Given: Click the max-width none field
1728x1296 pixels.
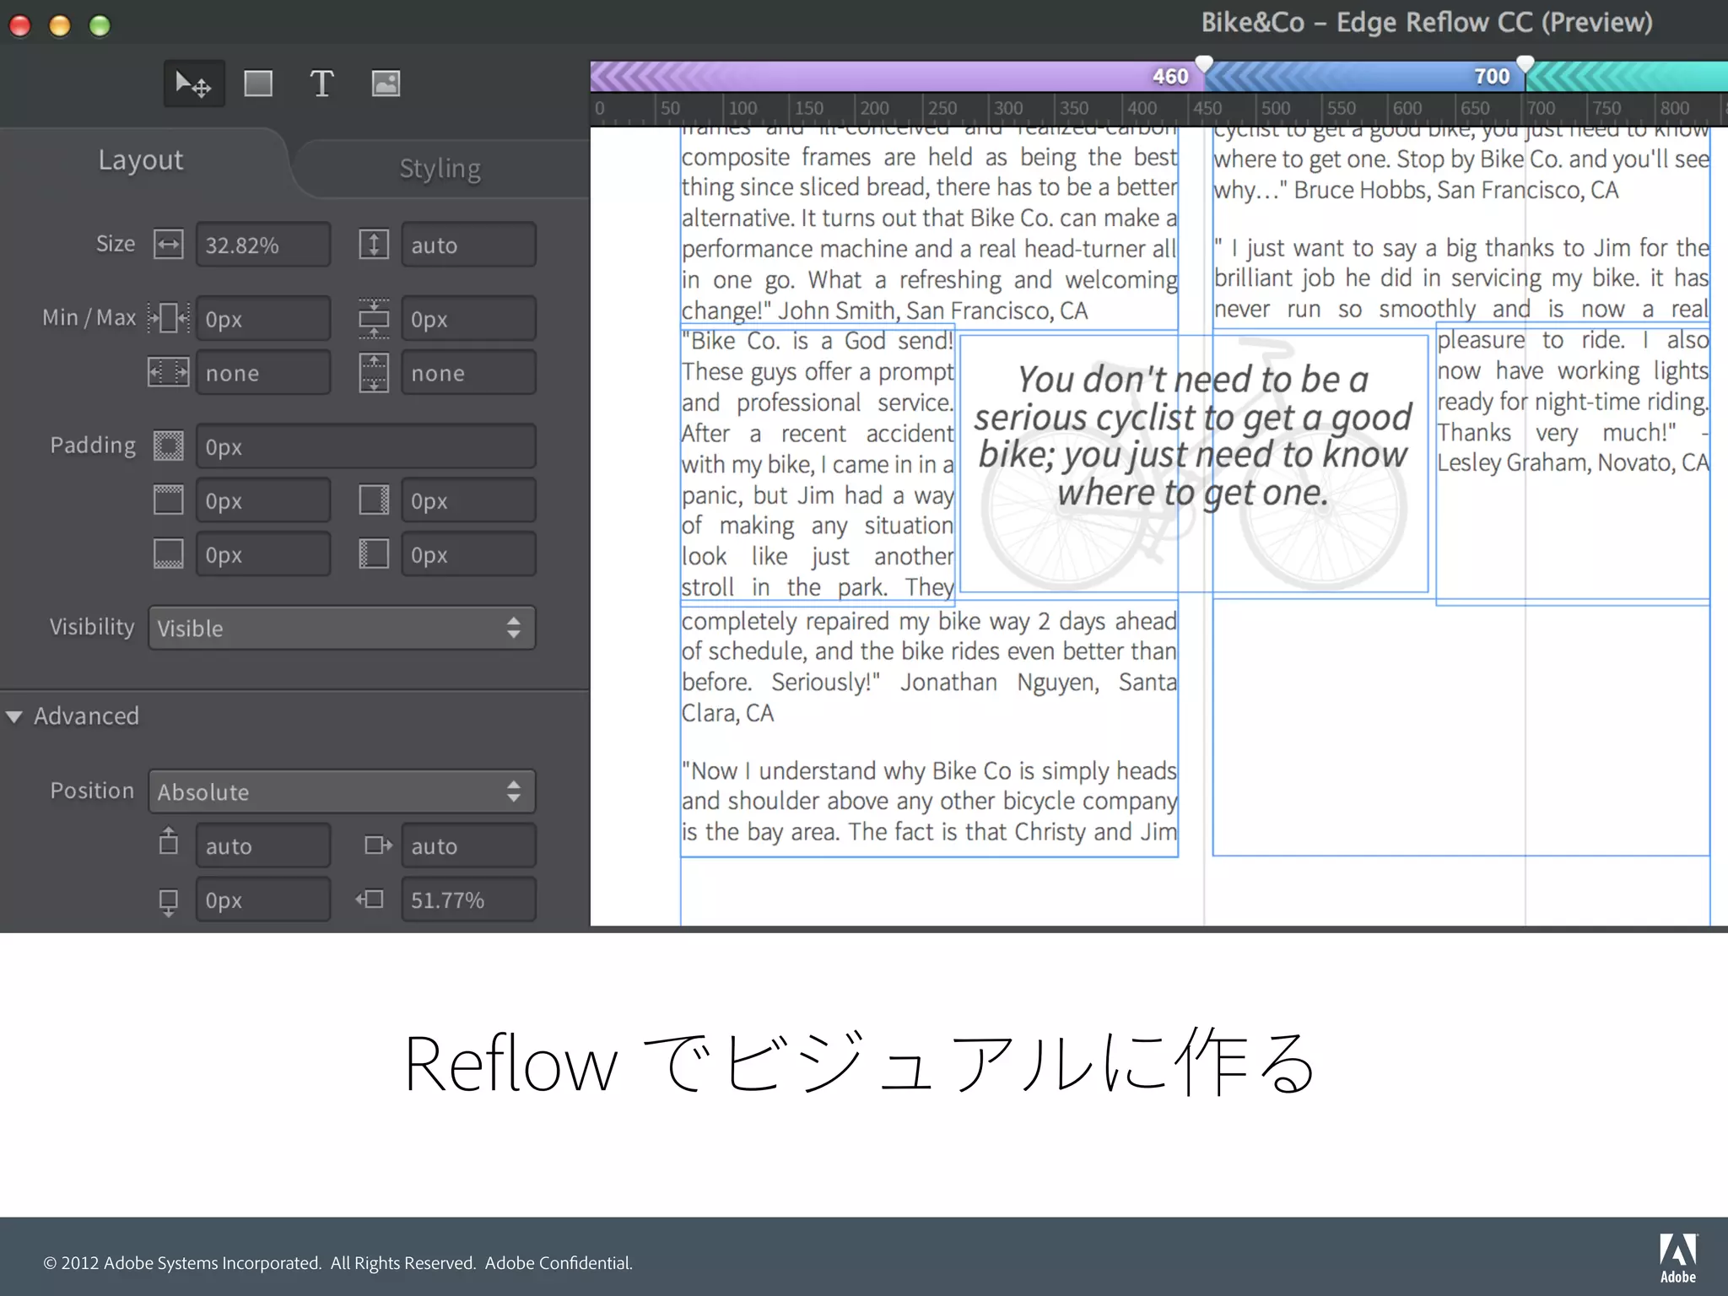Looking at the screenshot, I should (263, 373).
